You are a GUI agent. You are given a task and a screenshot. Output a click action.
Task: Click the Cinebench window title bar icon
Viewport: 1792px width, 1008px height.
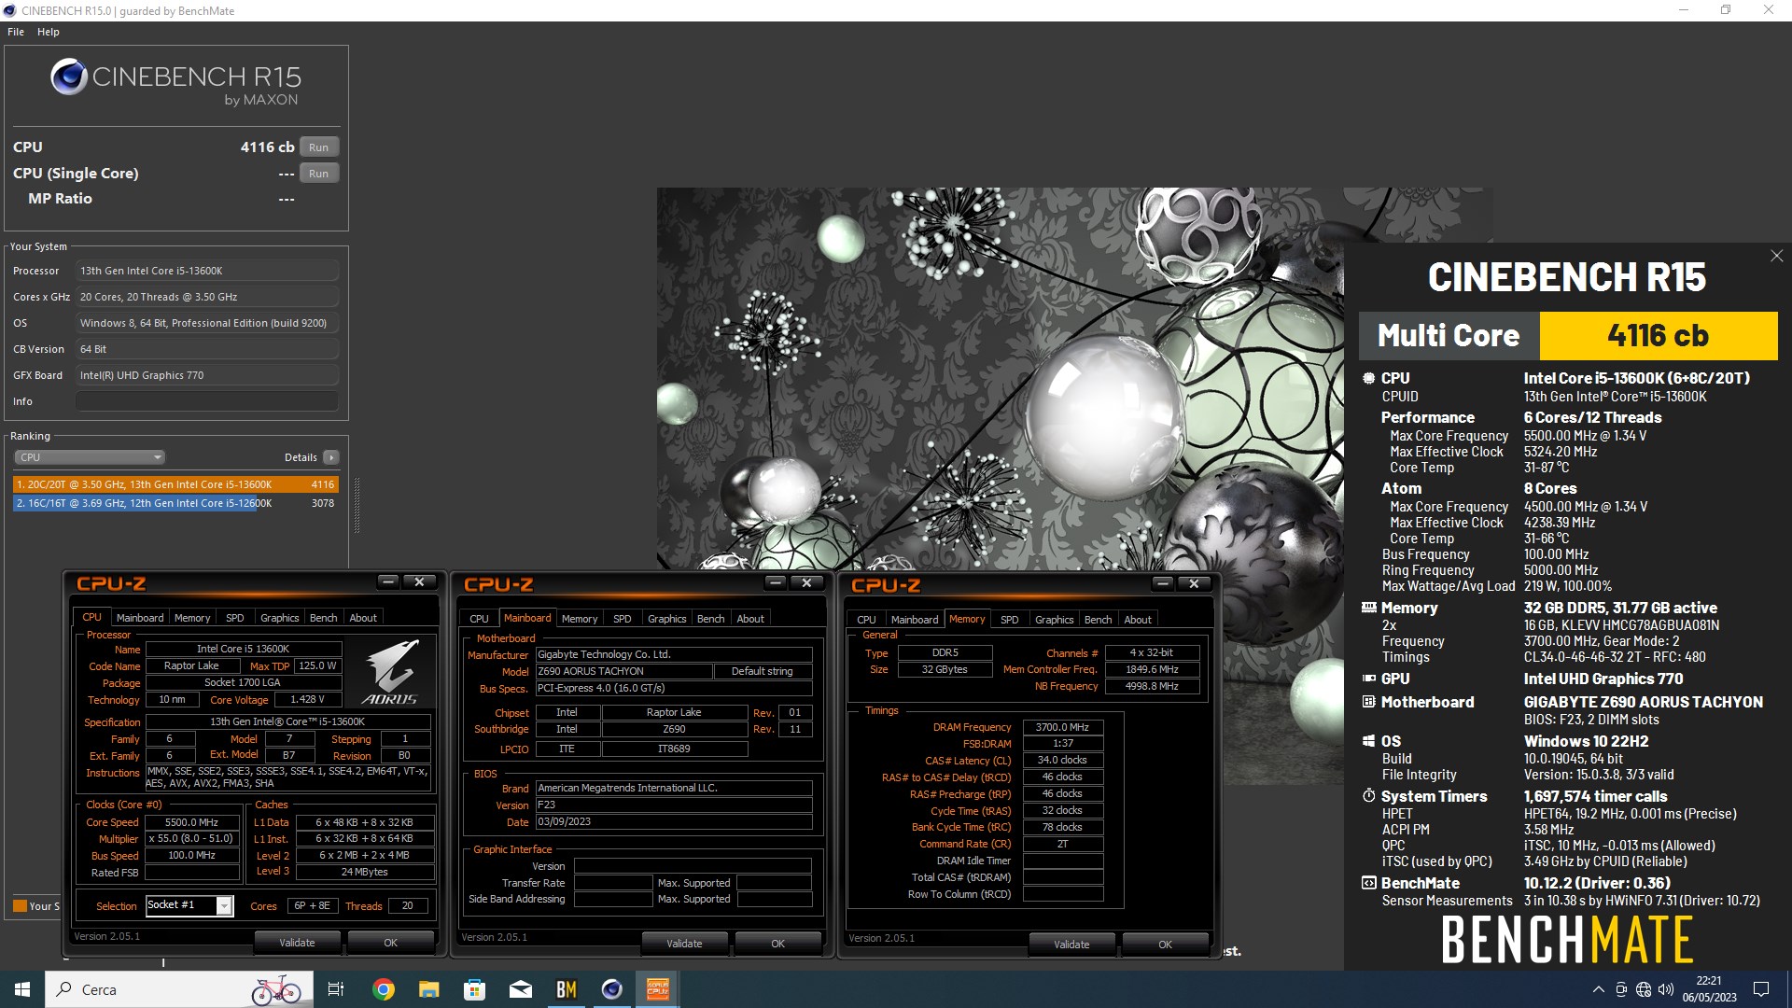point(10,10)
